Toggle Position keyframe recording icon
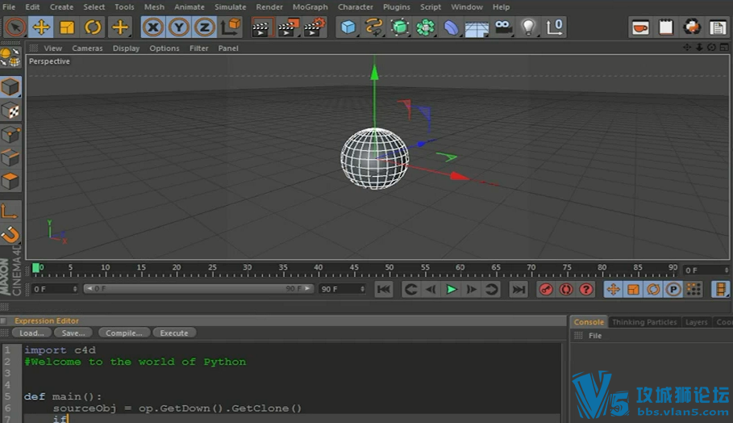The height and width of the screenshot is (423, 733). pyautogui.click(x=613, y=290)
